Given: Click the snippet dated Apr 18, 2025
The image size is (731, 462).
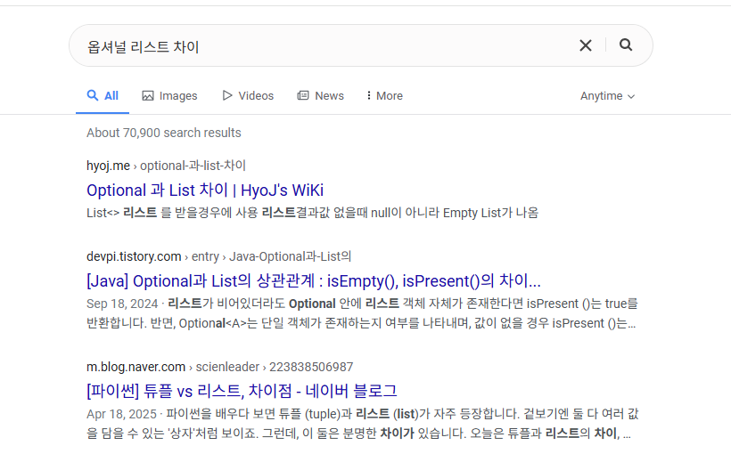Looking at the screenshot, I should pyautogui.click(x=362, y=424).
